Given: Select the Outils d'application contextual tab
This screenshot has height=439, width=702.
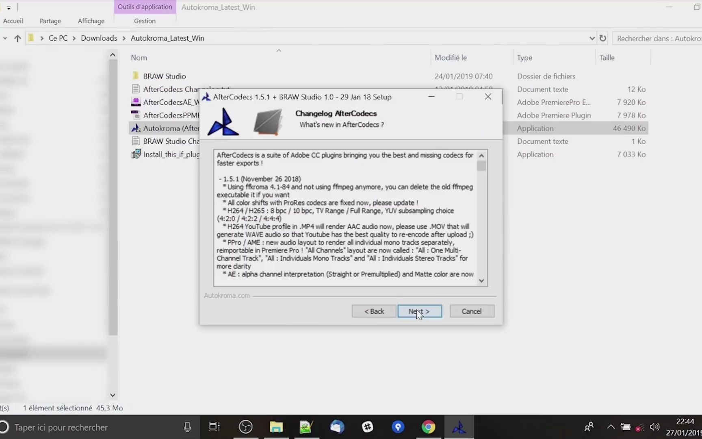Looking at the screenshot, I should pos(145,7).
